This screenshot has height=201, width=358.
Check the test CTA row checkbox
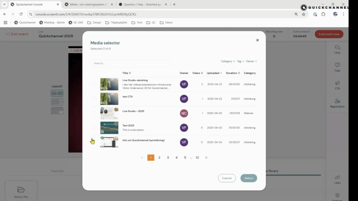94,99
